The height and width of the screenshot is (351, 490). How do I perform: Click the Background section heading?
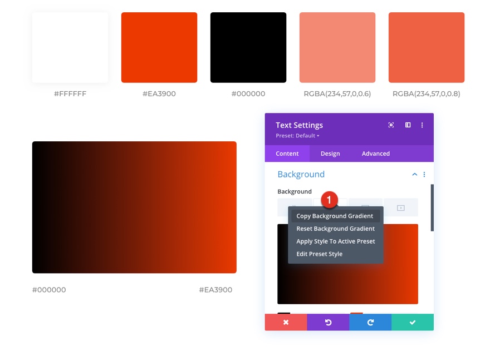tap(301, 174)
